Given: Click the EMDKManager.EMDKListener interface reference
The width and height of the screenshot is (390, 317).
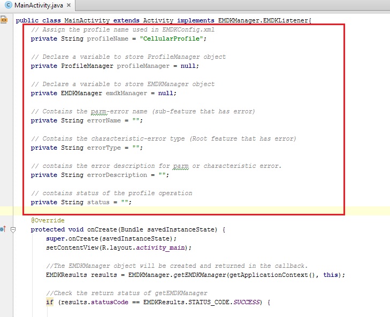Looking at the screenshot, I should click(x=263, y=20).
